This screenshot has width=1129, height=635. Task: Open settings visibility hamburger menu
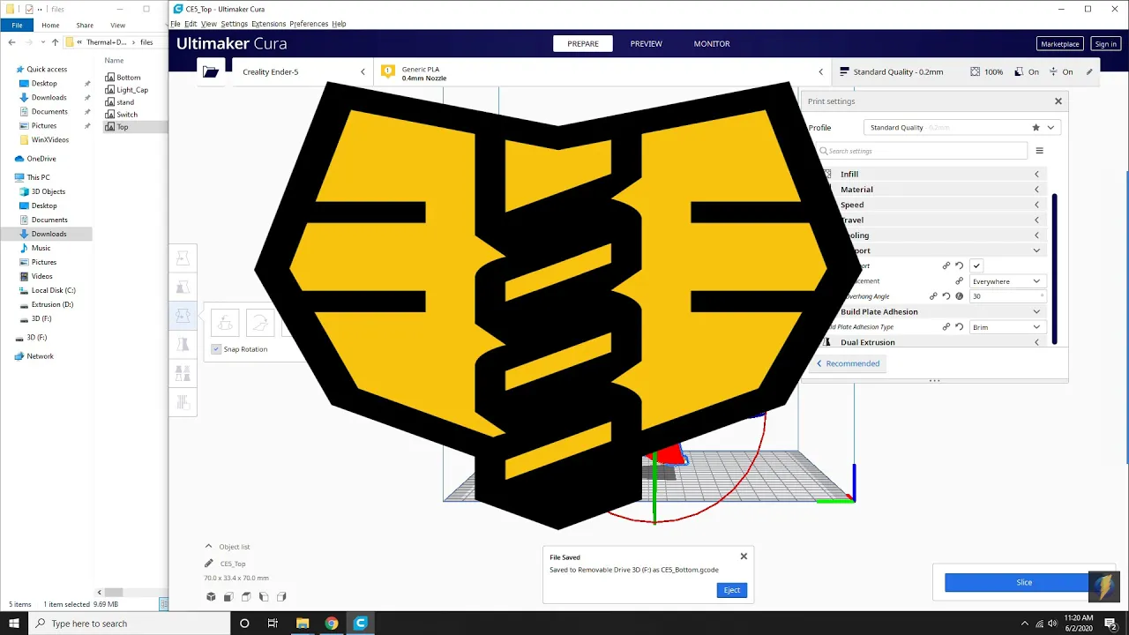click(x=1039, y=151)
